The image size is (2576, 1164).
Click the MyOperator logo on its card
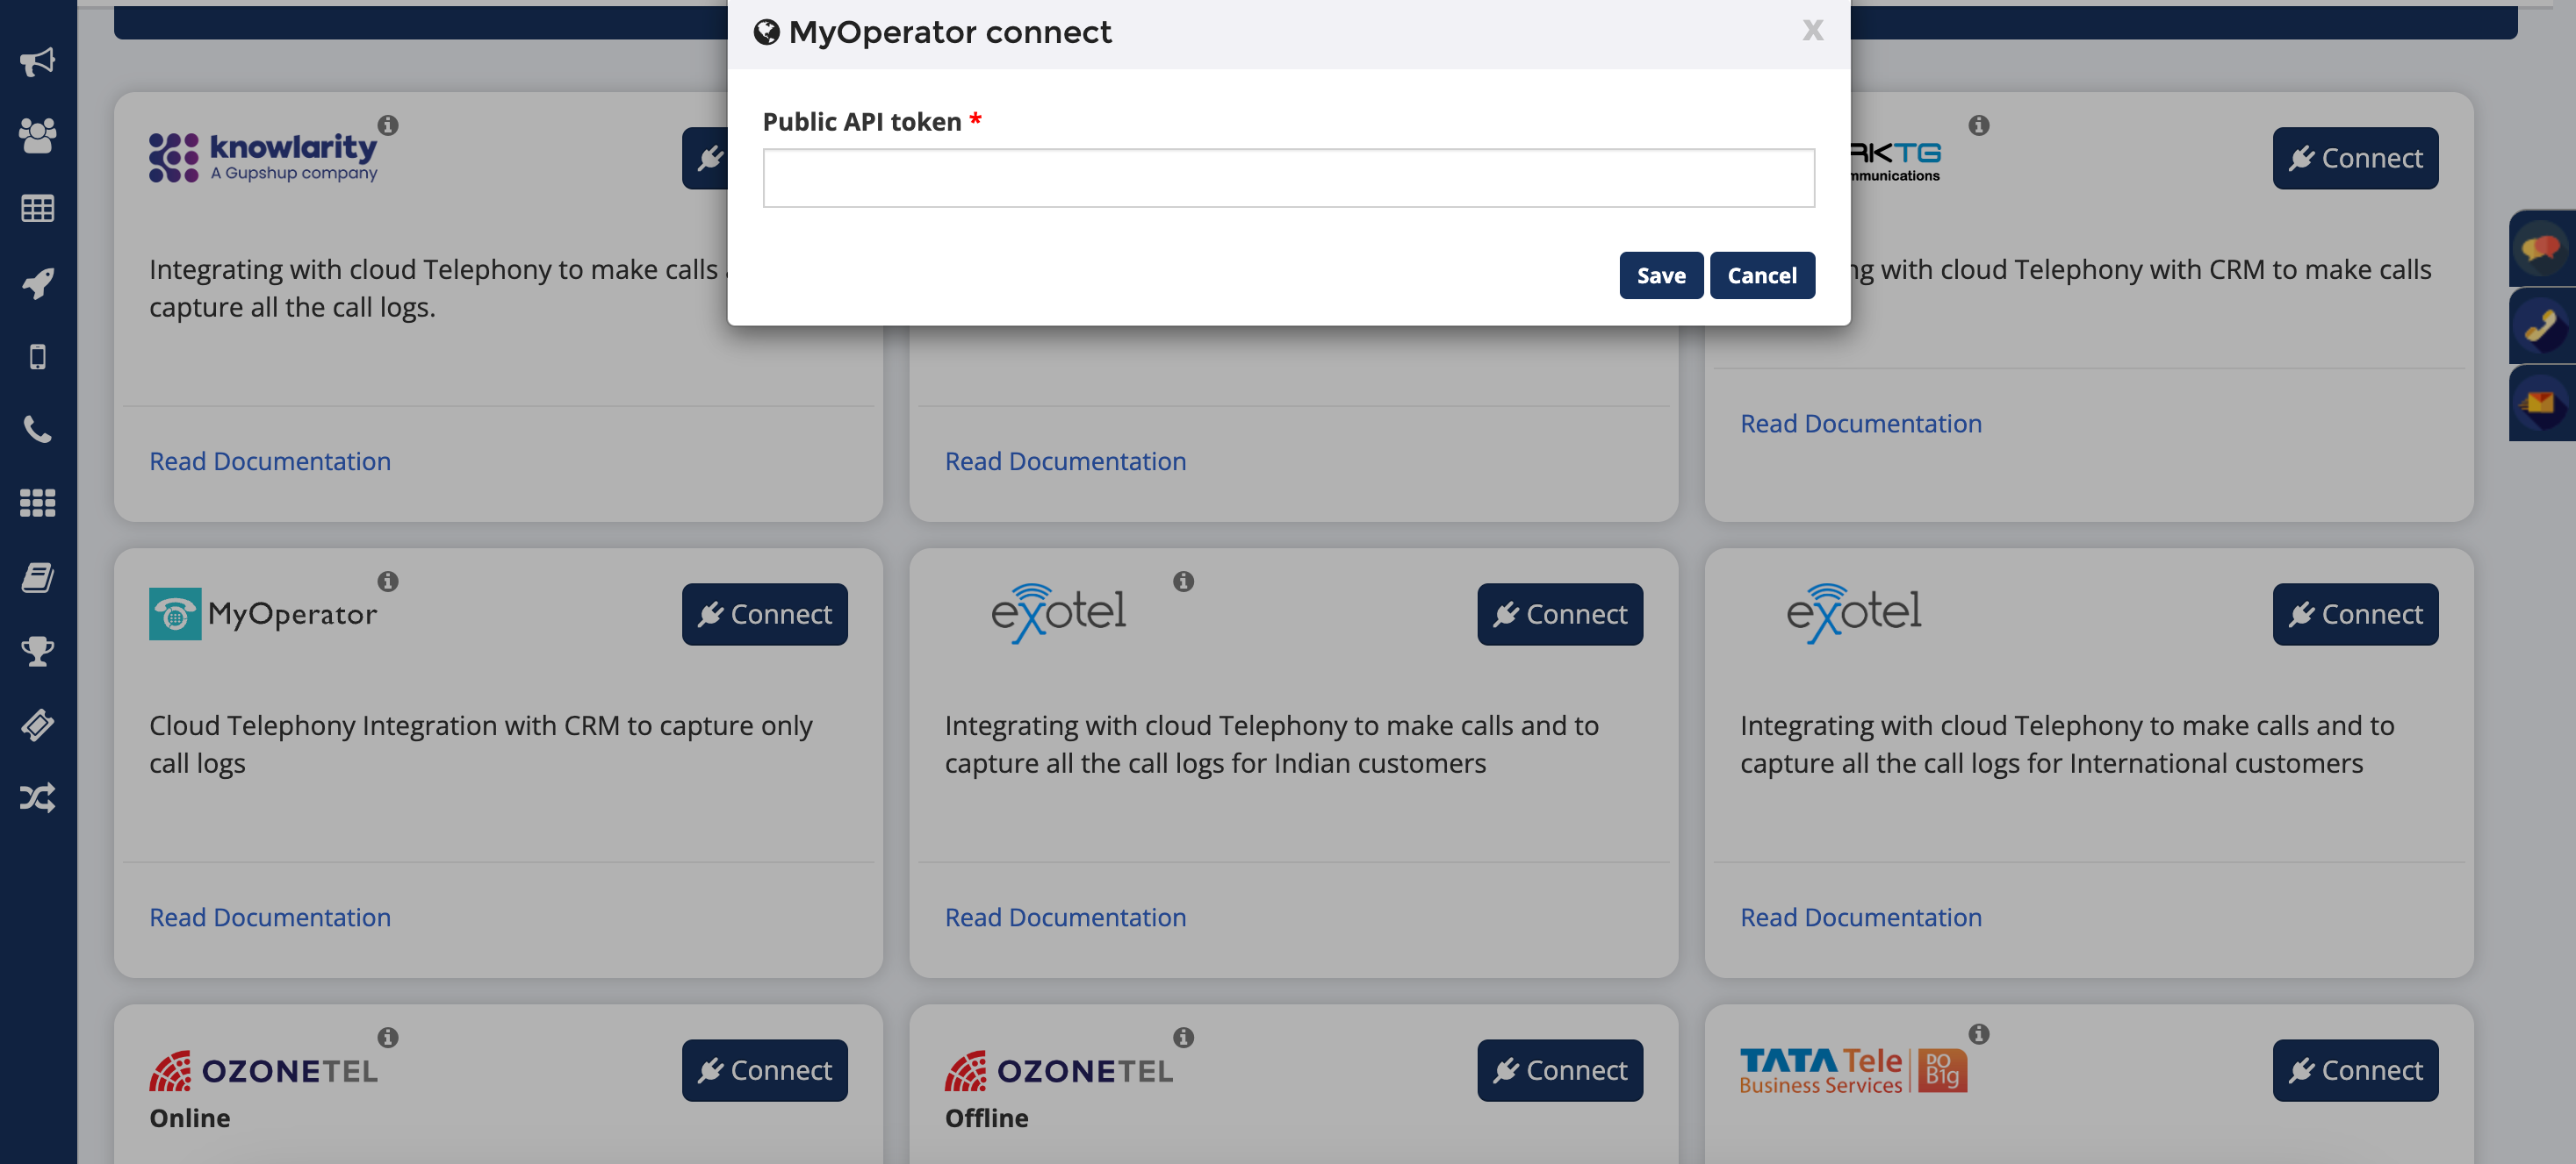pyautogui.click(x=263, y=613)
